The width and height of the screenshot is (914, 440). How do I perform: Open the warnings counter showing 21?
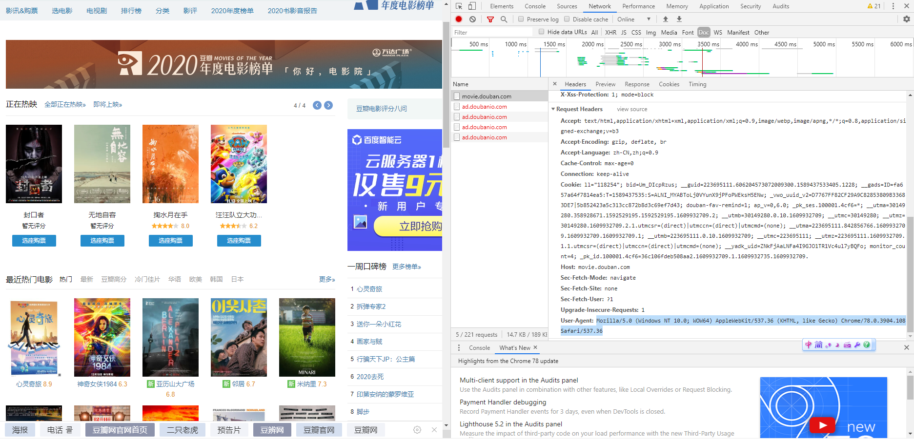click(x=873, y=6)
